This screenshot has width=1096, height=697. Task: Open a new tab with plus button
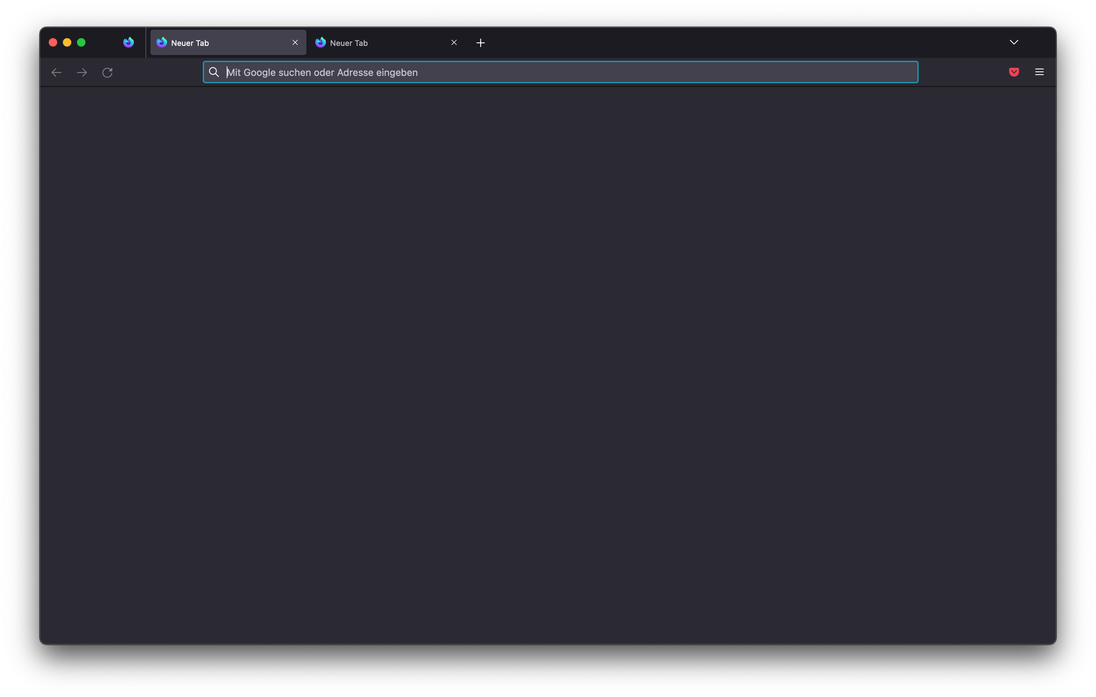(481, 43)
